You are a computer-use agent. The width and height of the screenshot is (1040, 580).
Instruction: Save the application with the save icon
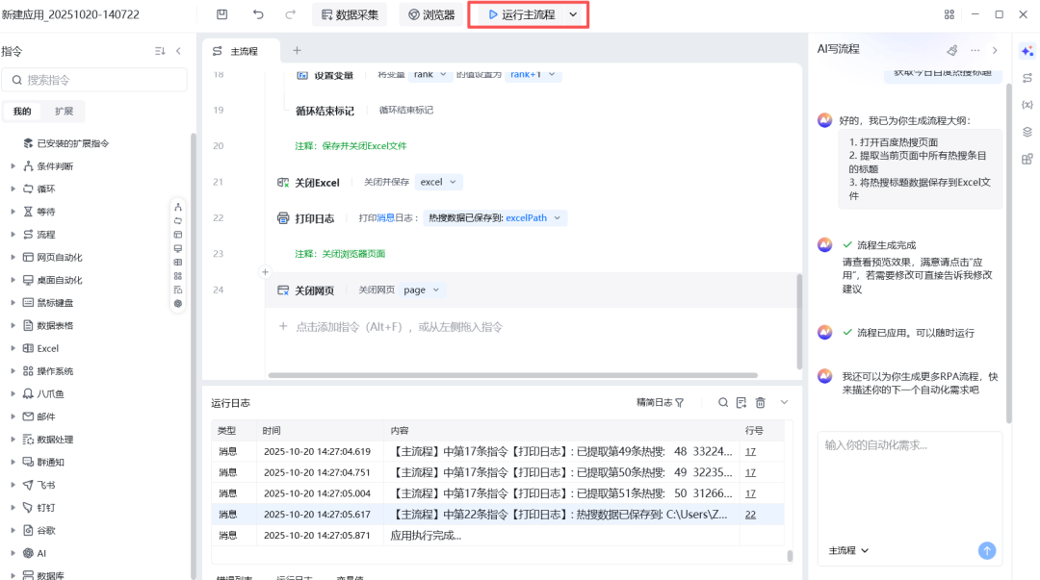pyautogui.click(x=222, y=14)
